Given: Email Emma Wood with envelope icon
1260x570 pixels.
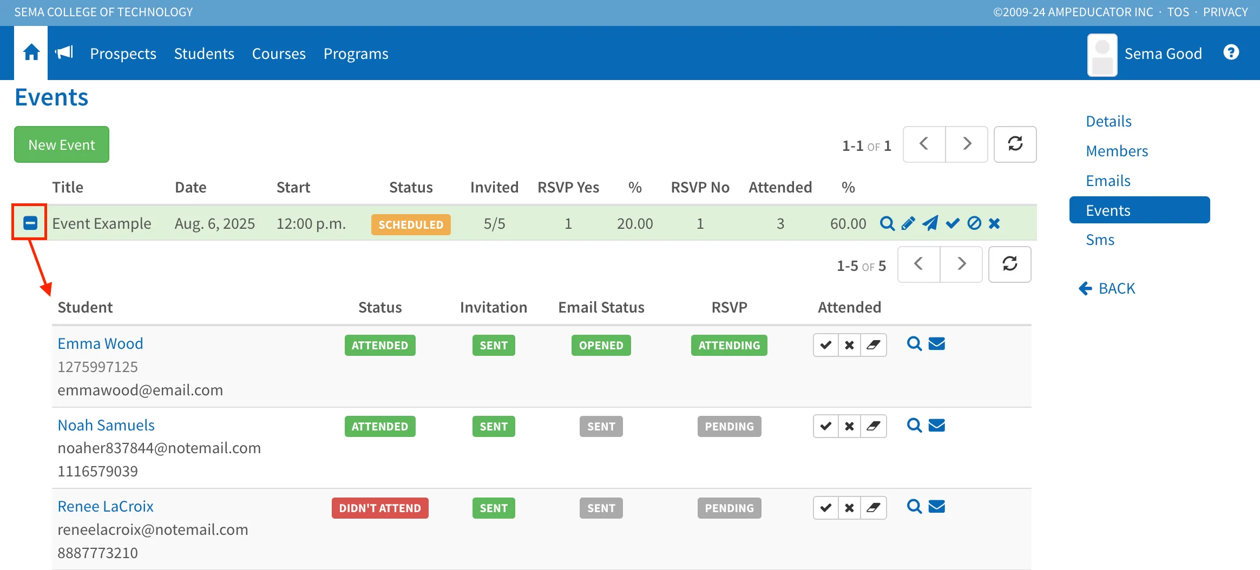Looking at the screenshot, I should click(x=937, y=344).
